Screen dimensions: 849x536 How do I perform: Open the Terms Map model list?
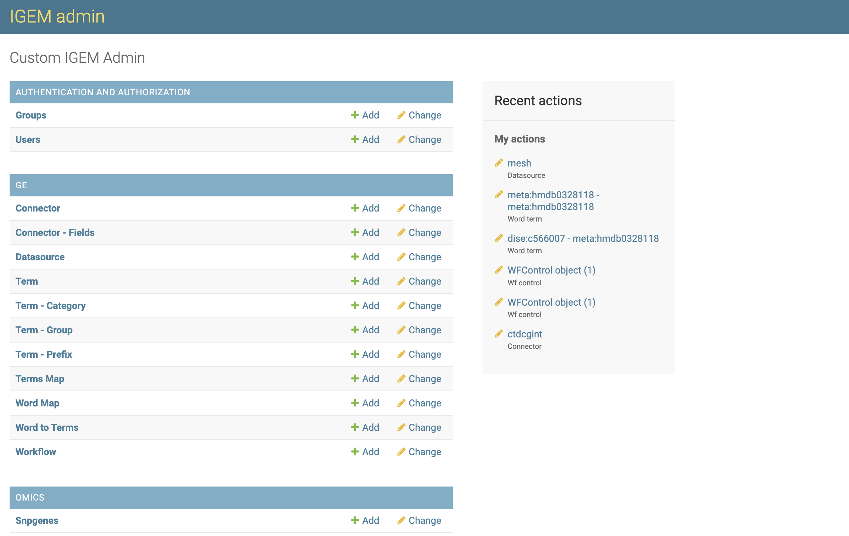(40, 379)
